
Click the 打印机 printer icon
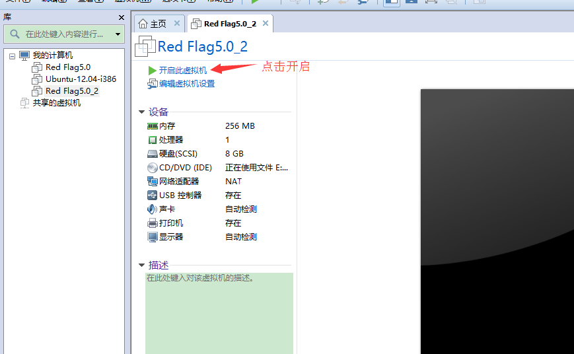click(153, 223)
